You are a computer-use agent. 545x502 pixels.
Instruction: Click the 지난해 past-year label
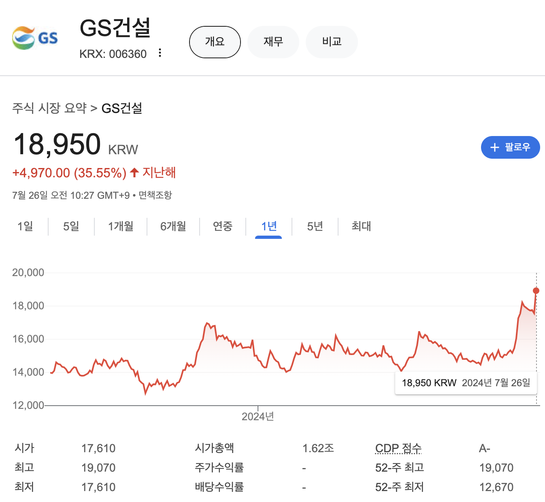(x=159, y=172)
